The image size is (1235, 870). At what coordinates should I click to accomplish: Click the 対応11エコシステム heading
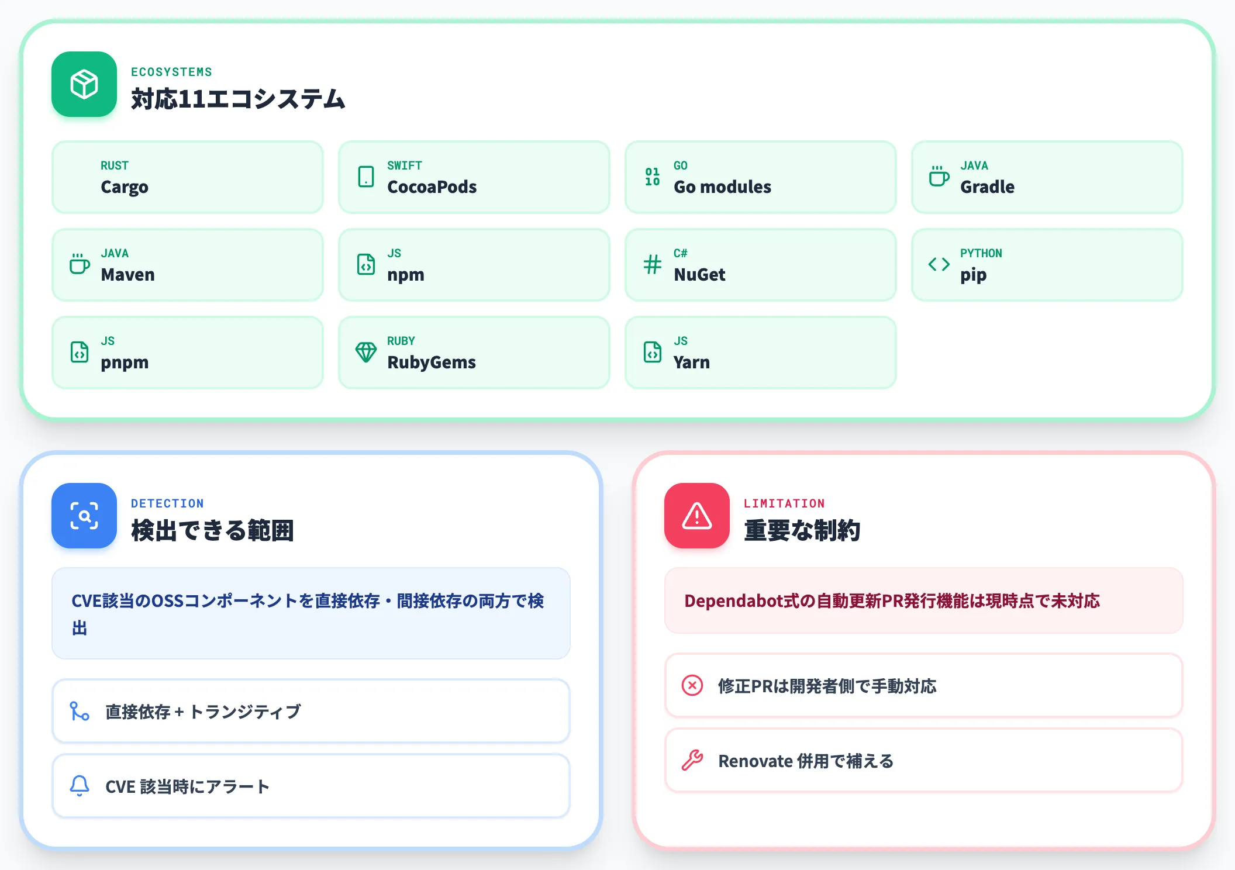point(238,99)
